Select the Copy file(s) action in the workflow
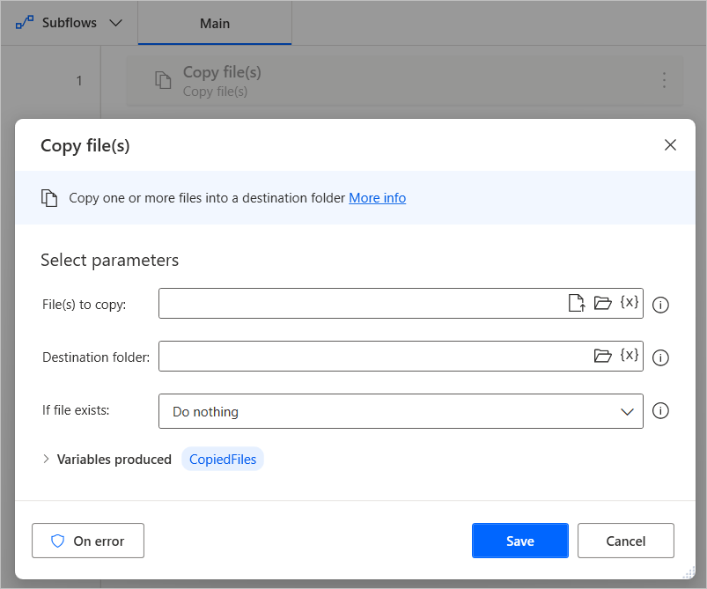The width and height of the screenshot is (707, 589). (x=404, y=81)
